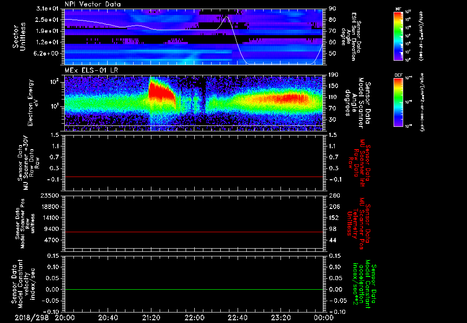The height and width of the screenshot is (323, 467).
Task: Click the "Sector Unitless" axis label
Action: coord(19,36)
